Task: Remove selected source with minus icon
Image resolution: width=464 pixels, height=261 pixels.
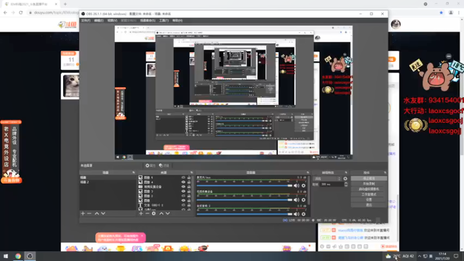Action: [147, 213]
